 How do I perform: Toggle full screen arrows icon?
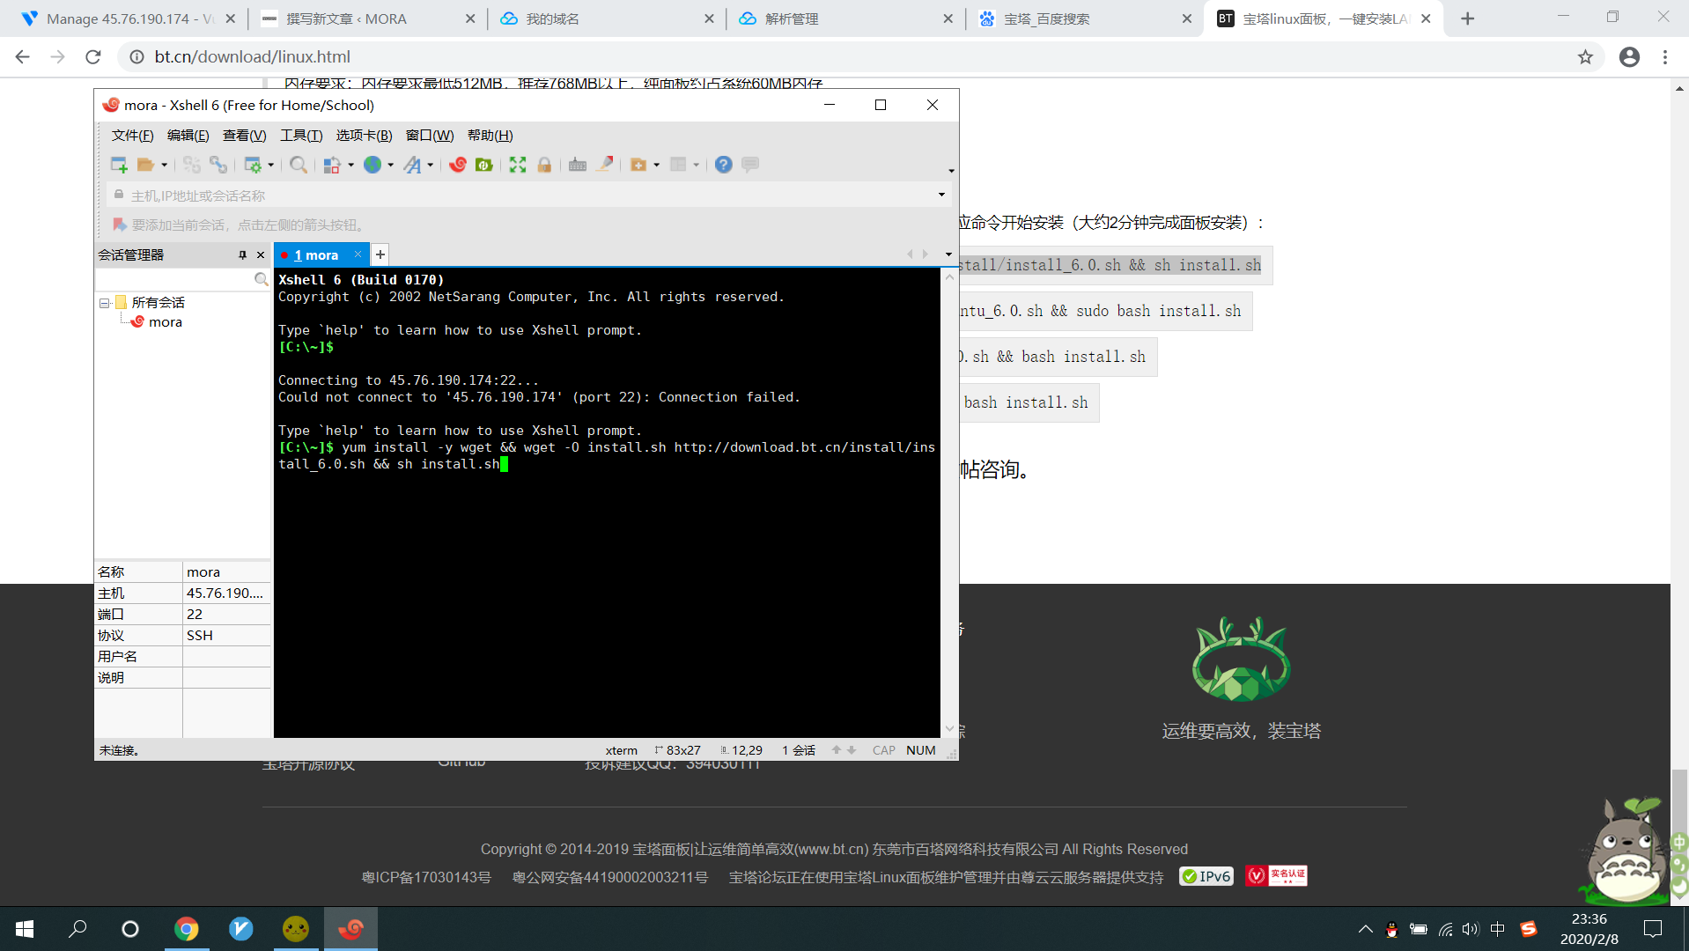click(518, 165)
